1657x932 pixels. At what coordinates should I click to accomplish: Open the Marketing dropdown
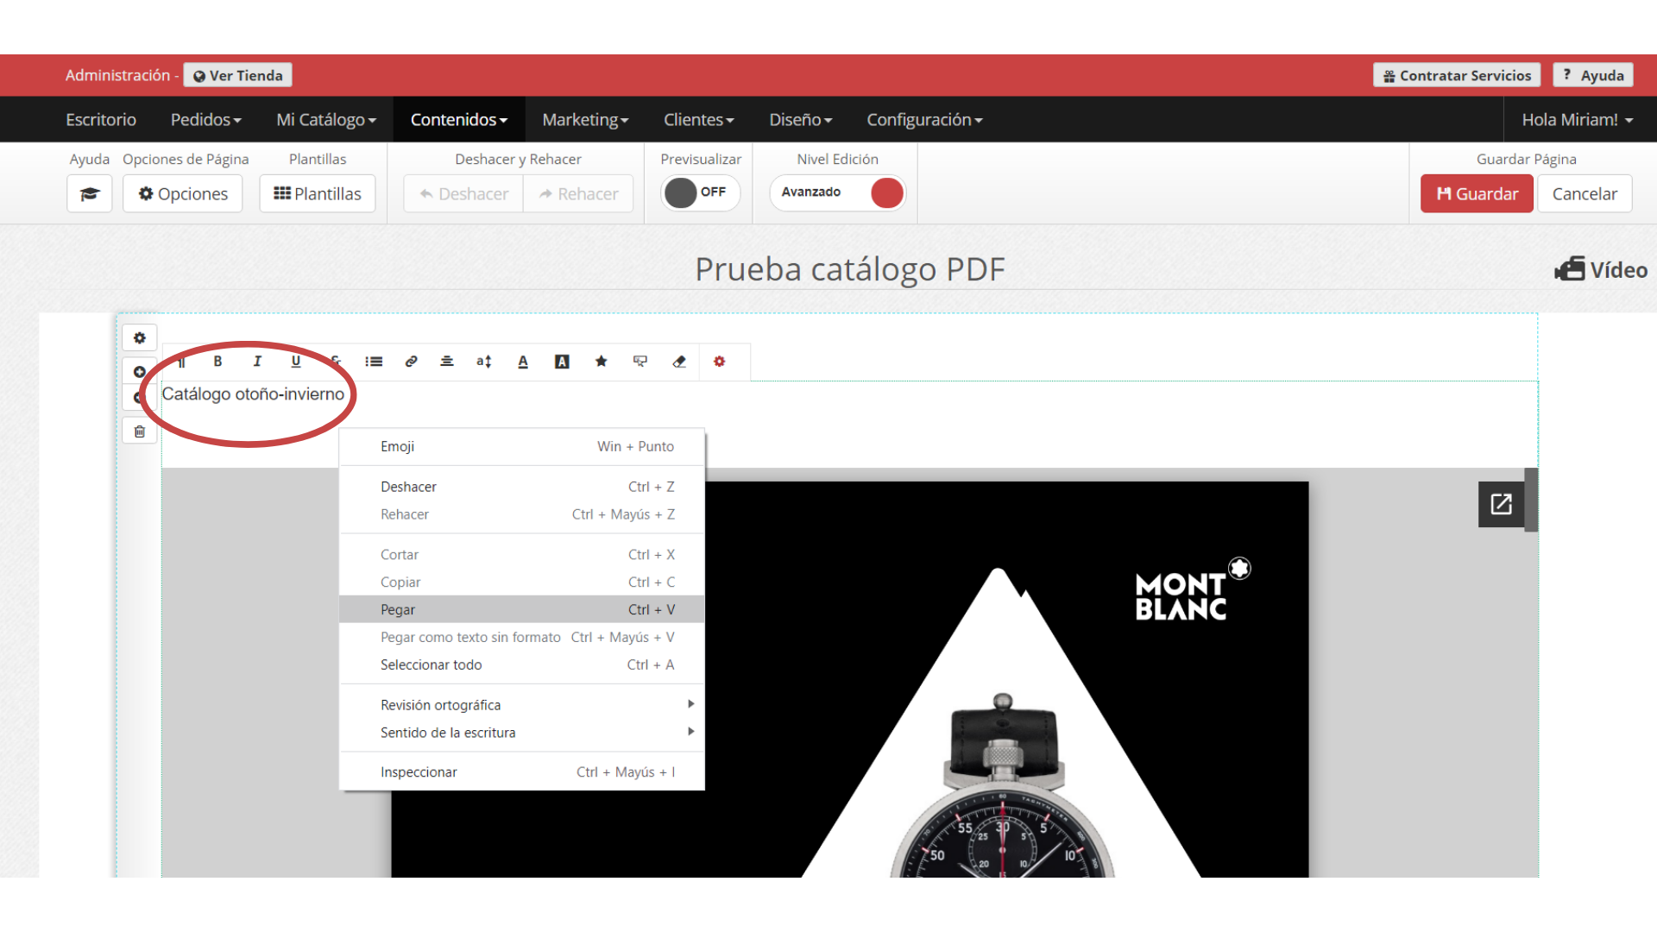click(585, 120)
